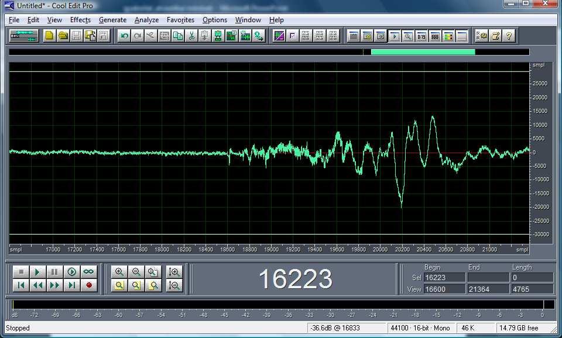
Task: Open the Effects menu
Action: (80, 20)
